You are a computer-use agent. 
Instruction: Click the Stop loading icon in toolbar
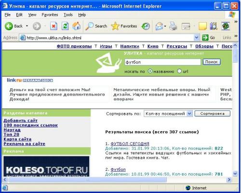pos(54,26)
